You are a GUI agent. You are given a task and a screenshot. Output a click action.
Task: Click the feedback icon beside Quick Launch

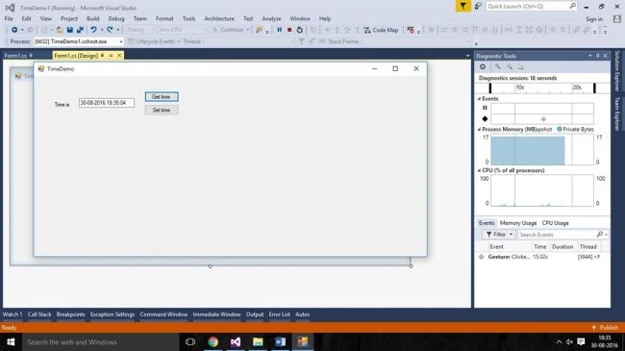click(478, 6)
